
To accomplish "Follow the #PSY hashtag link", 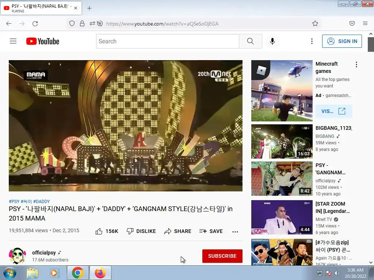I will (14, 201).
